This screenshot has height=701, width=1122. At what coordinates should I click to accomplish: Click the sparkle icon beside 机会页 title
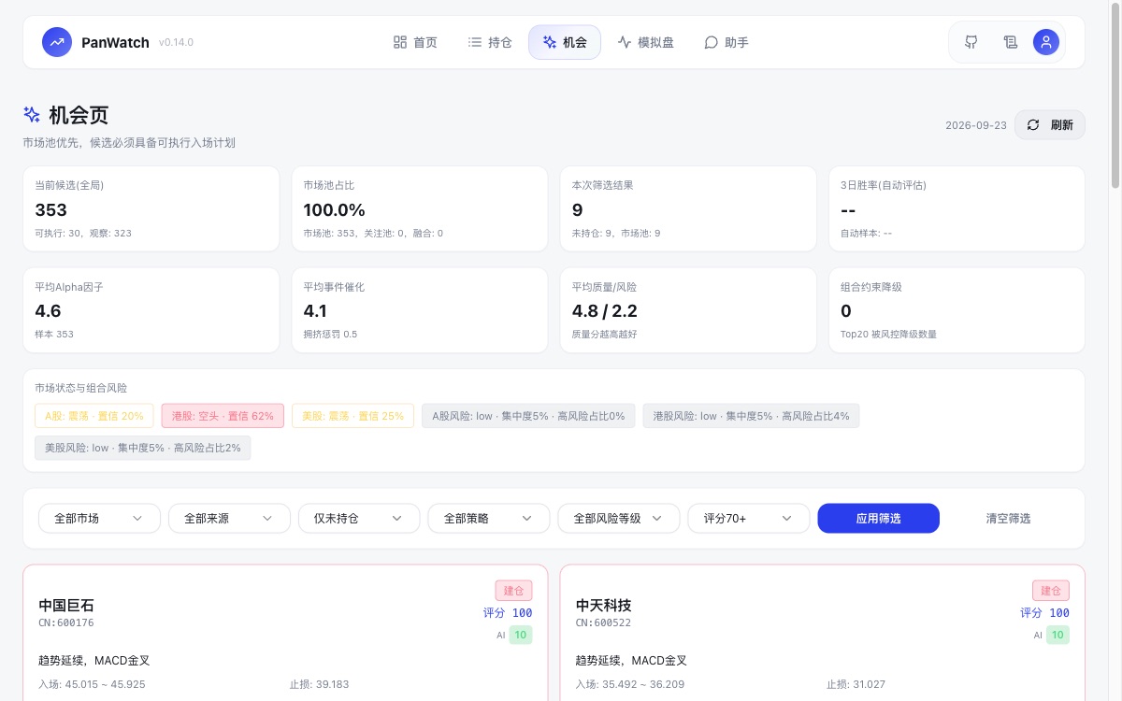32,115
